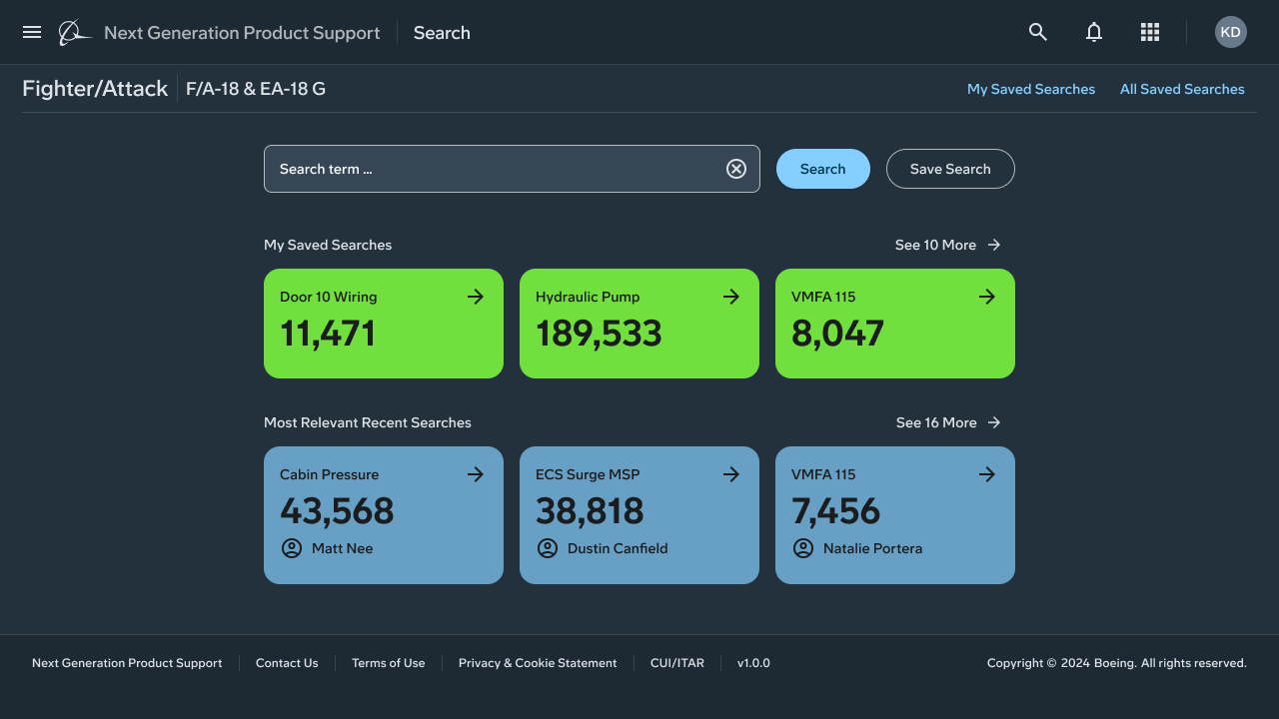1279x719 pixels.
Task: Click the 43,568 result count
Action: coord(337,511)
